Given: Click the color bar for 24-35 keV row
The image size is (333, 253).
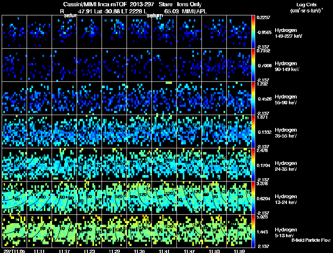Looking at the screenshot, I should tap(253, 165).
